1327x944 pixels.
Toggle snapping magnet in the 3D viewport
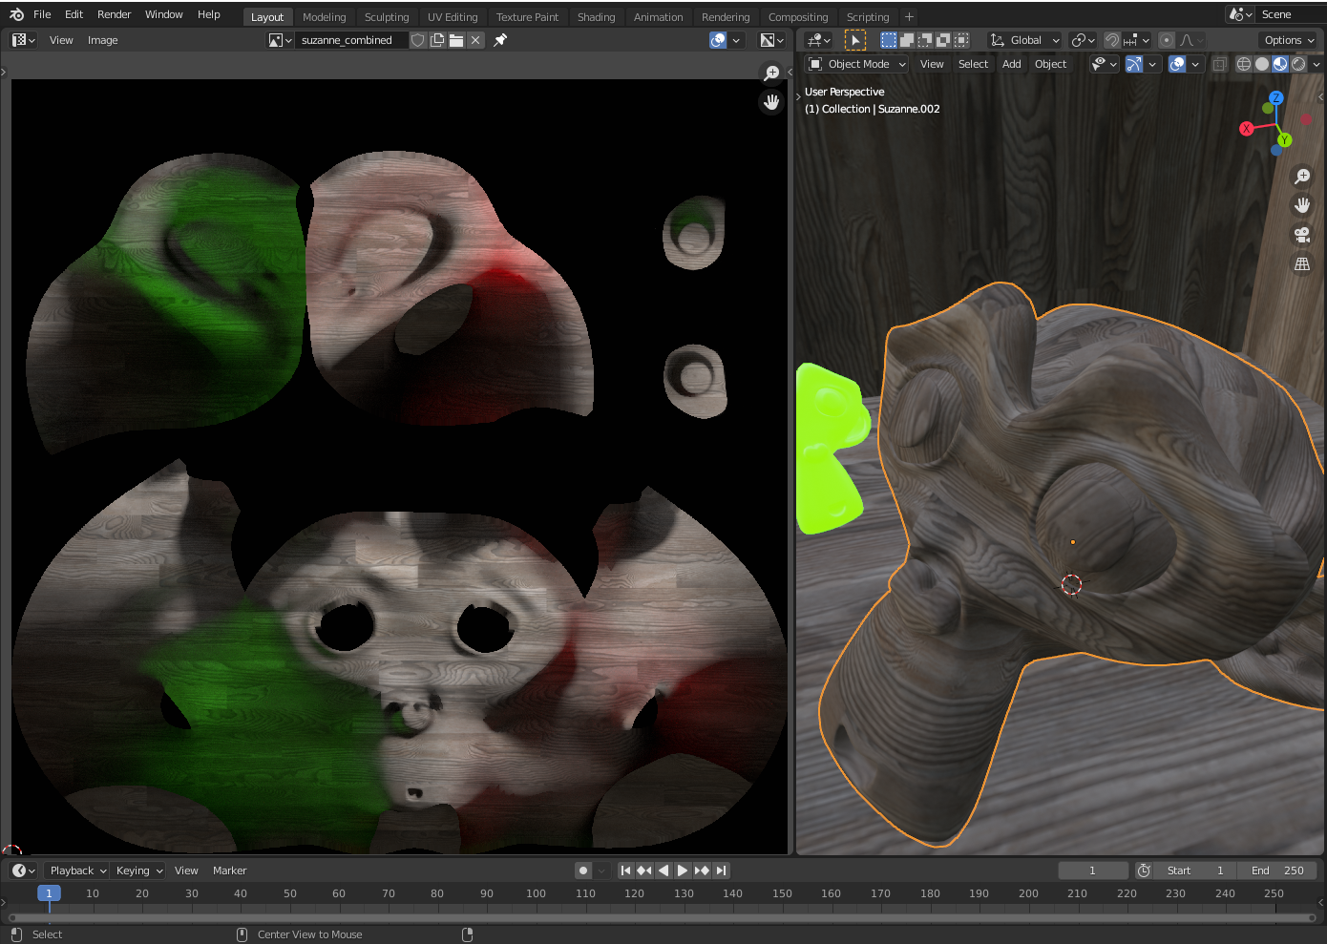(x=1112, y=40)
